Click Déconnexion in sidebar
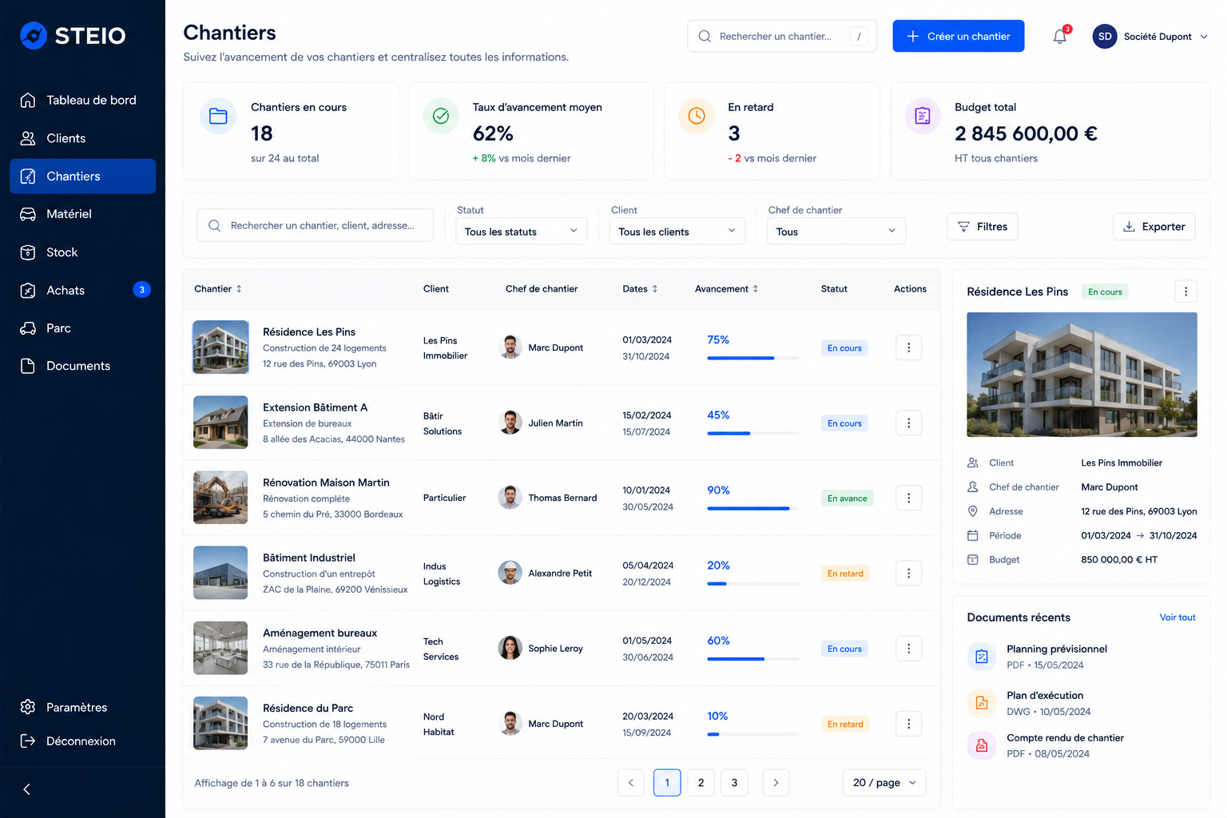The width and height of the screenshot is (1227, 818). (x=82, y=741)
